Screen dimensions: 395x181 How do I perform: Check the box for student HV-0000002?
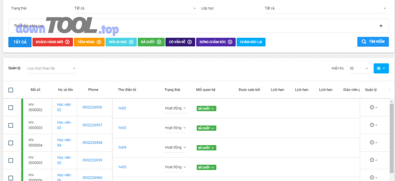tap(11, 107)
